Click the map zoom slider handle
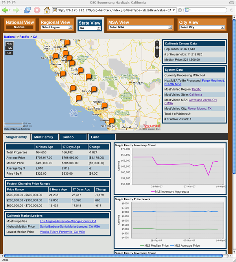The image size is (236, 262). (157, 48)
